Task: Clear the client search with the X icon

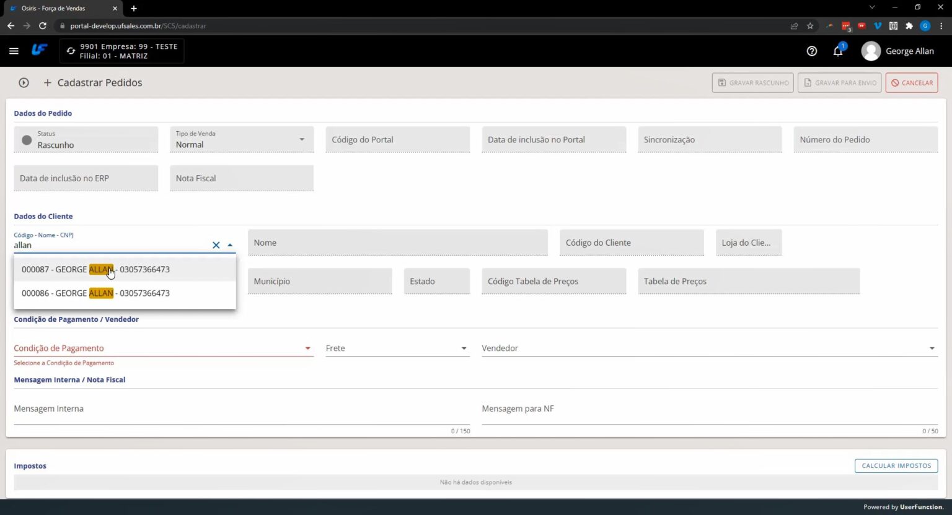Action: pos(216,245)
